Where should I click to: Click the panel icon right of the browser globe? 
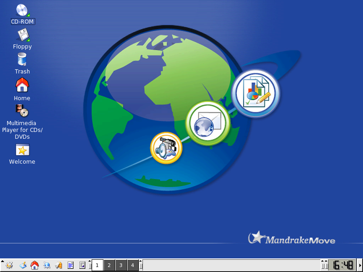59,265
